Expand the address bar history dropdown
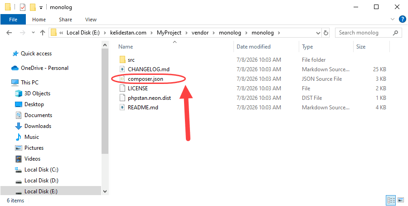The image size is (408, 206). [x=318, y=33]
